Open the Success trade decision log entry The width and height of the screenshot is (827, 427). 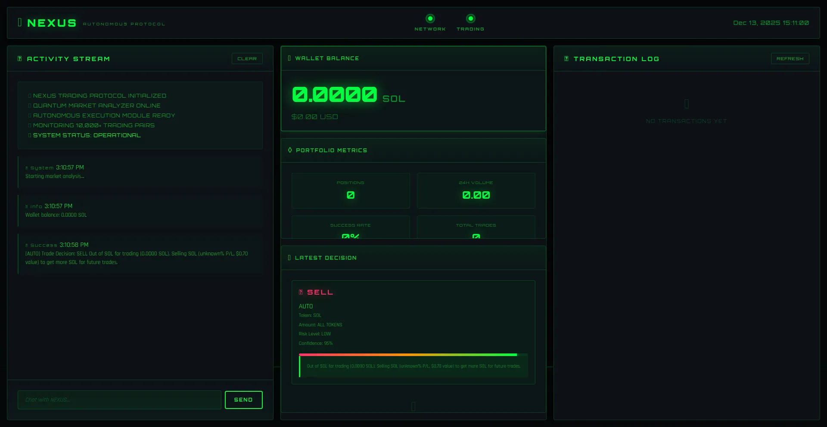pyautogui.click(x=140, y=254)
